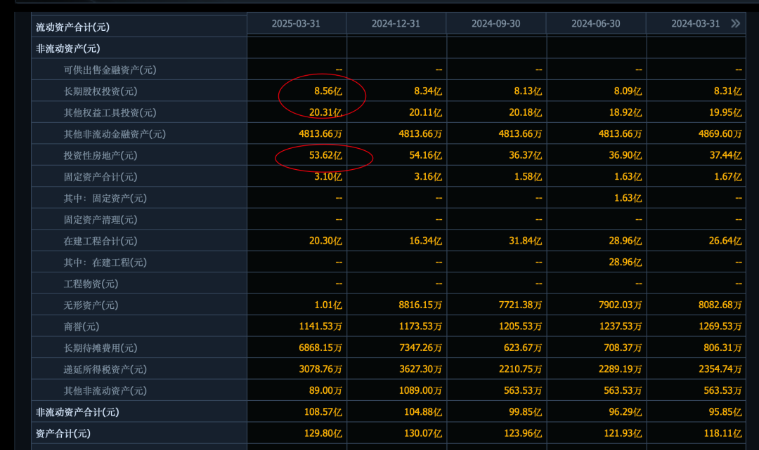
Task: Click the 流动资产合计(元) row label
Action: [72, 27]
